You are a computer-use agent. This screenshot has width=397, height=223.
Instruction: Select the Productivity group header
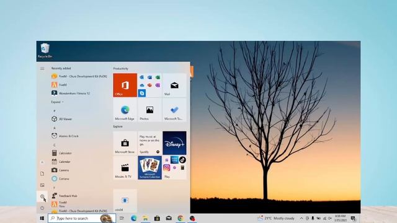coord(120,69)
